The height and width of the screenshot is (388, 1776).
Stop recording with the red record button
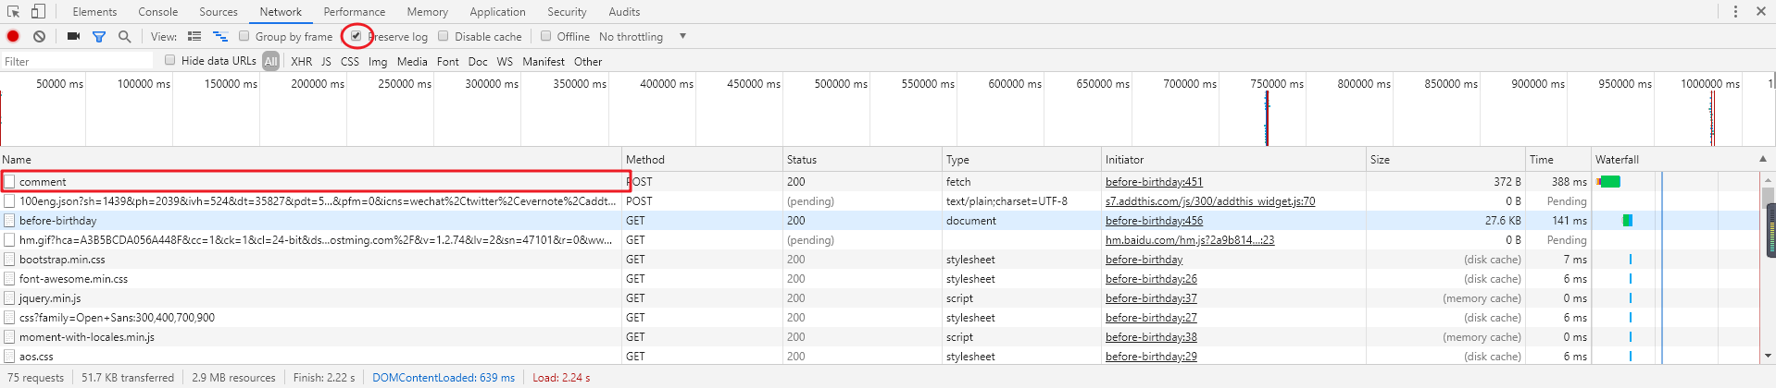pos(13,36)
